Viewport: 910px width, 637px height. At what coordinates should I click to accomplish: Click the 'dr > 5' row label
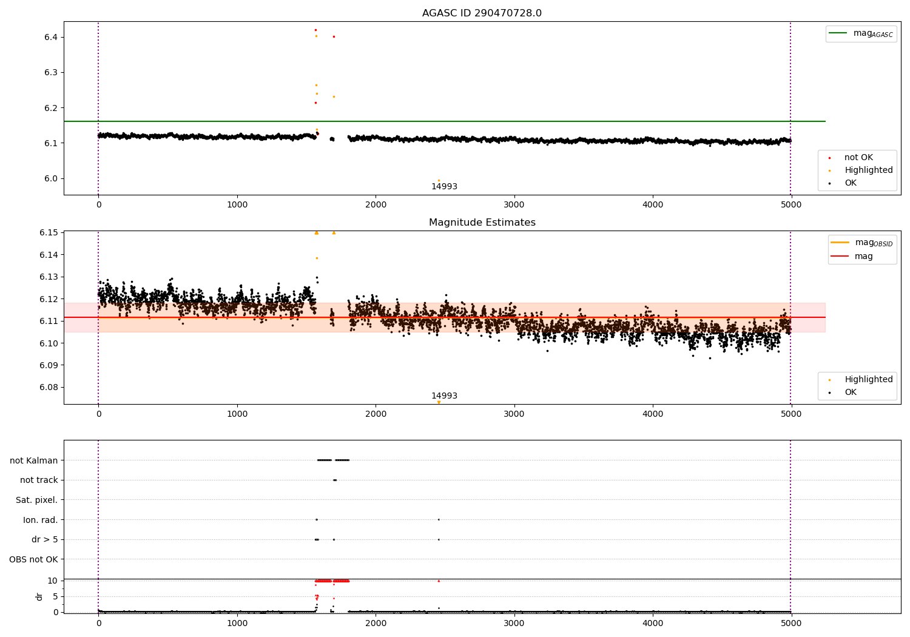pyautogui.click(x=45, y=539)
